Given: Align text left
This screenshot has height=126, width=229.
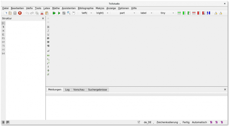Looking at the screenshot, I should click(48, 38).
